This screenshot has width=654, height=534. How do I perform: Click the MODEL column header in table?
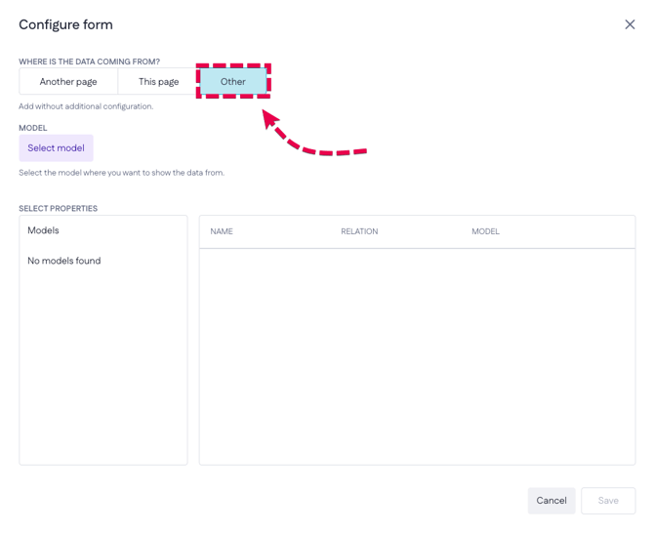[485, 231]
